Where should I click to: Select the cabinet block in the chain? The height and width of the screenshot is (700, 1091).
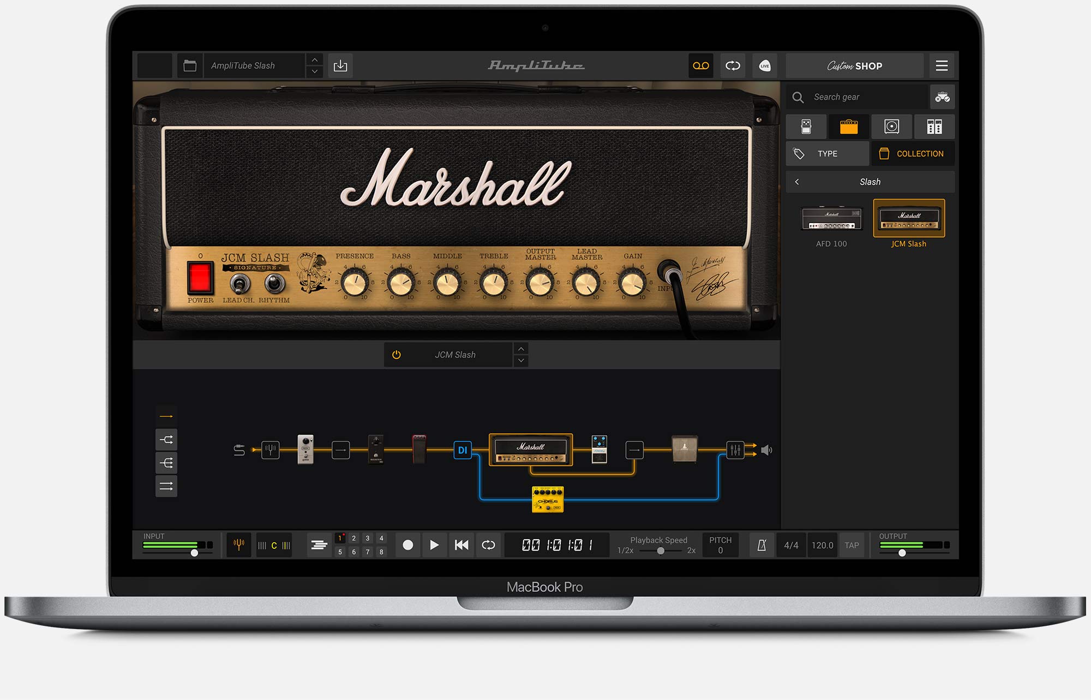coord(685,449)
